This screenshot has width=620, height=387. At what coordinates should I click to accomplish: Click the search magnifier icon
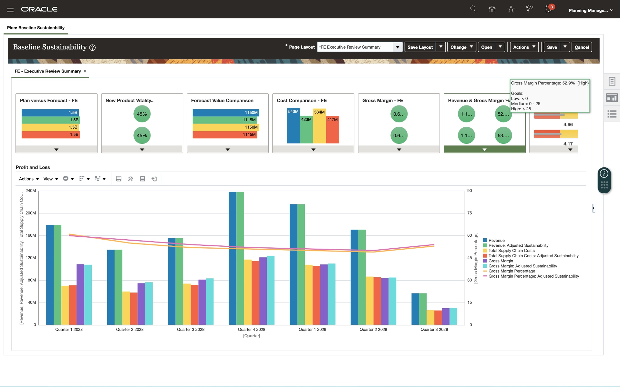coord(473,9)
